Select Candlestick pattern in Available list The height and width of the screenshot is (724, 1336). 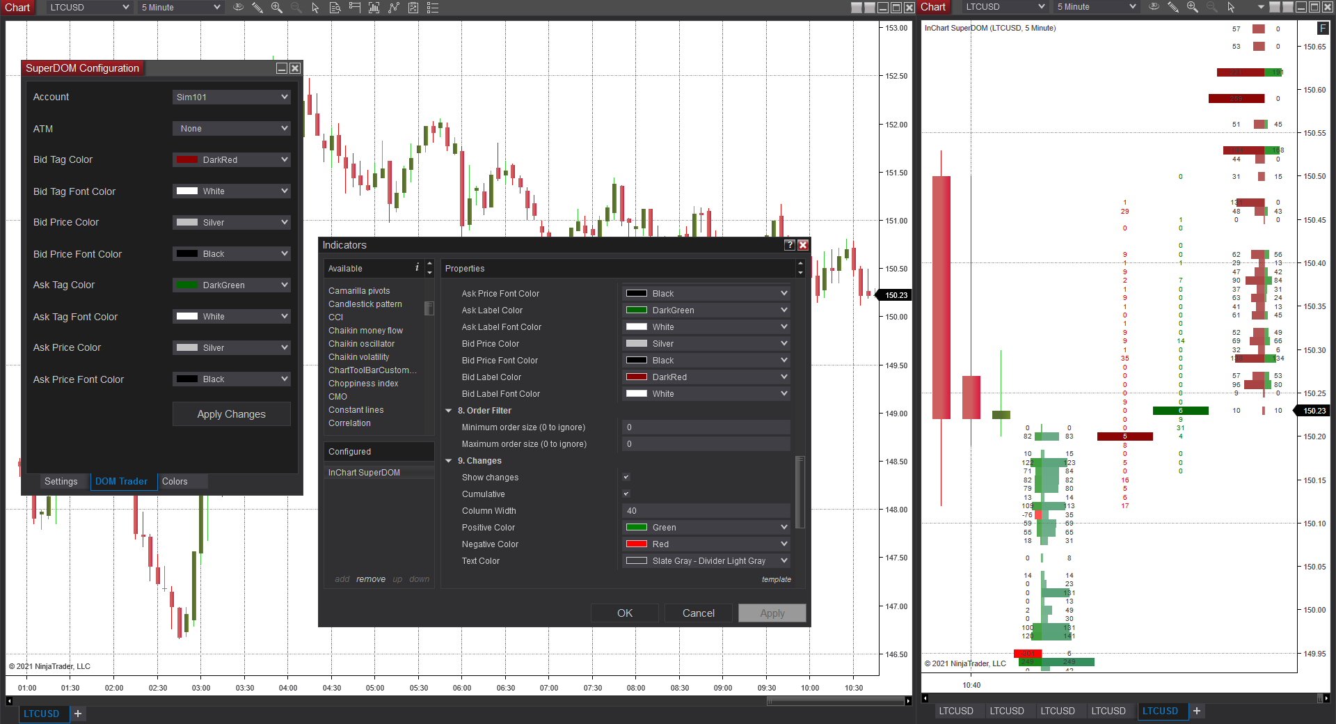[x=365, y=304]
